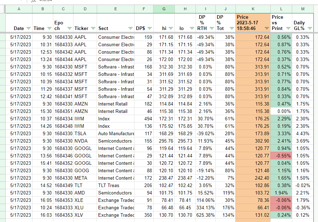
Task: Select column L header
Action: click(281, 9)
